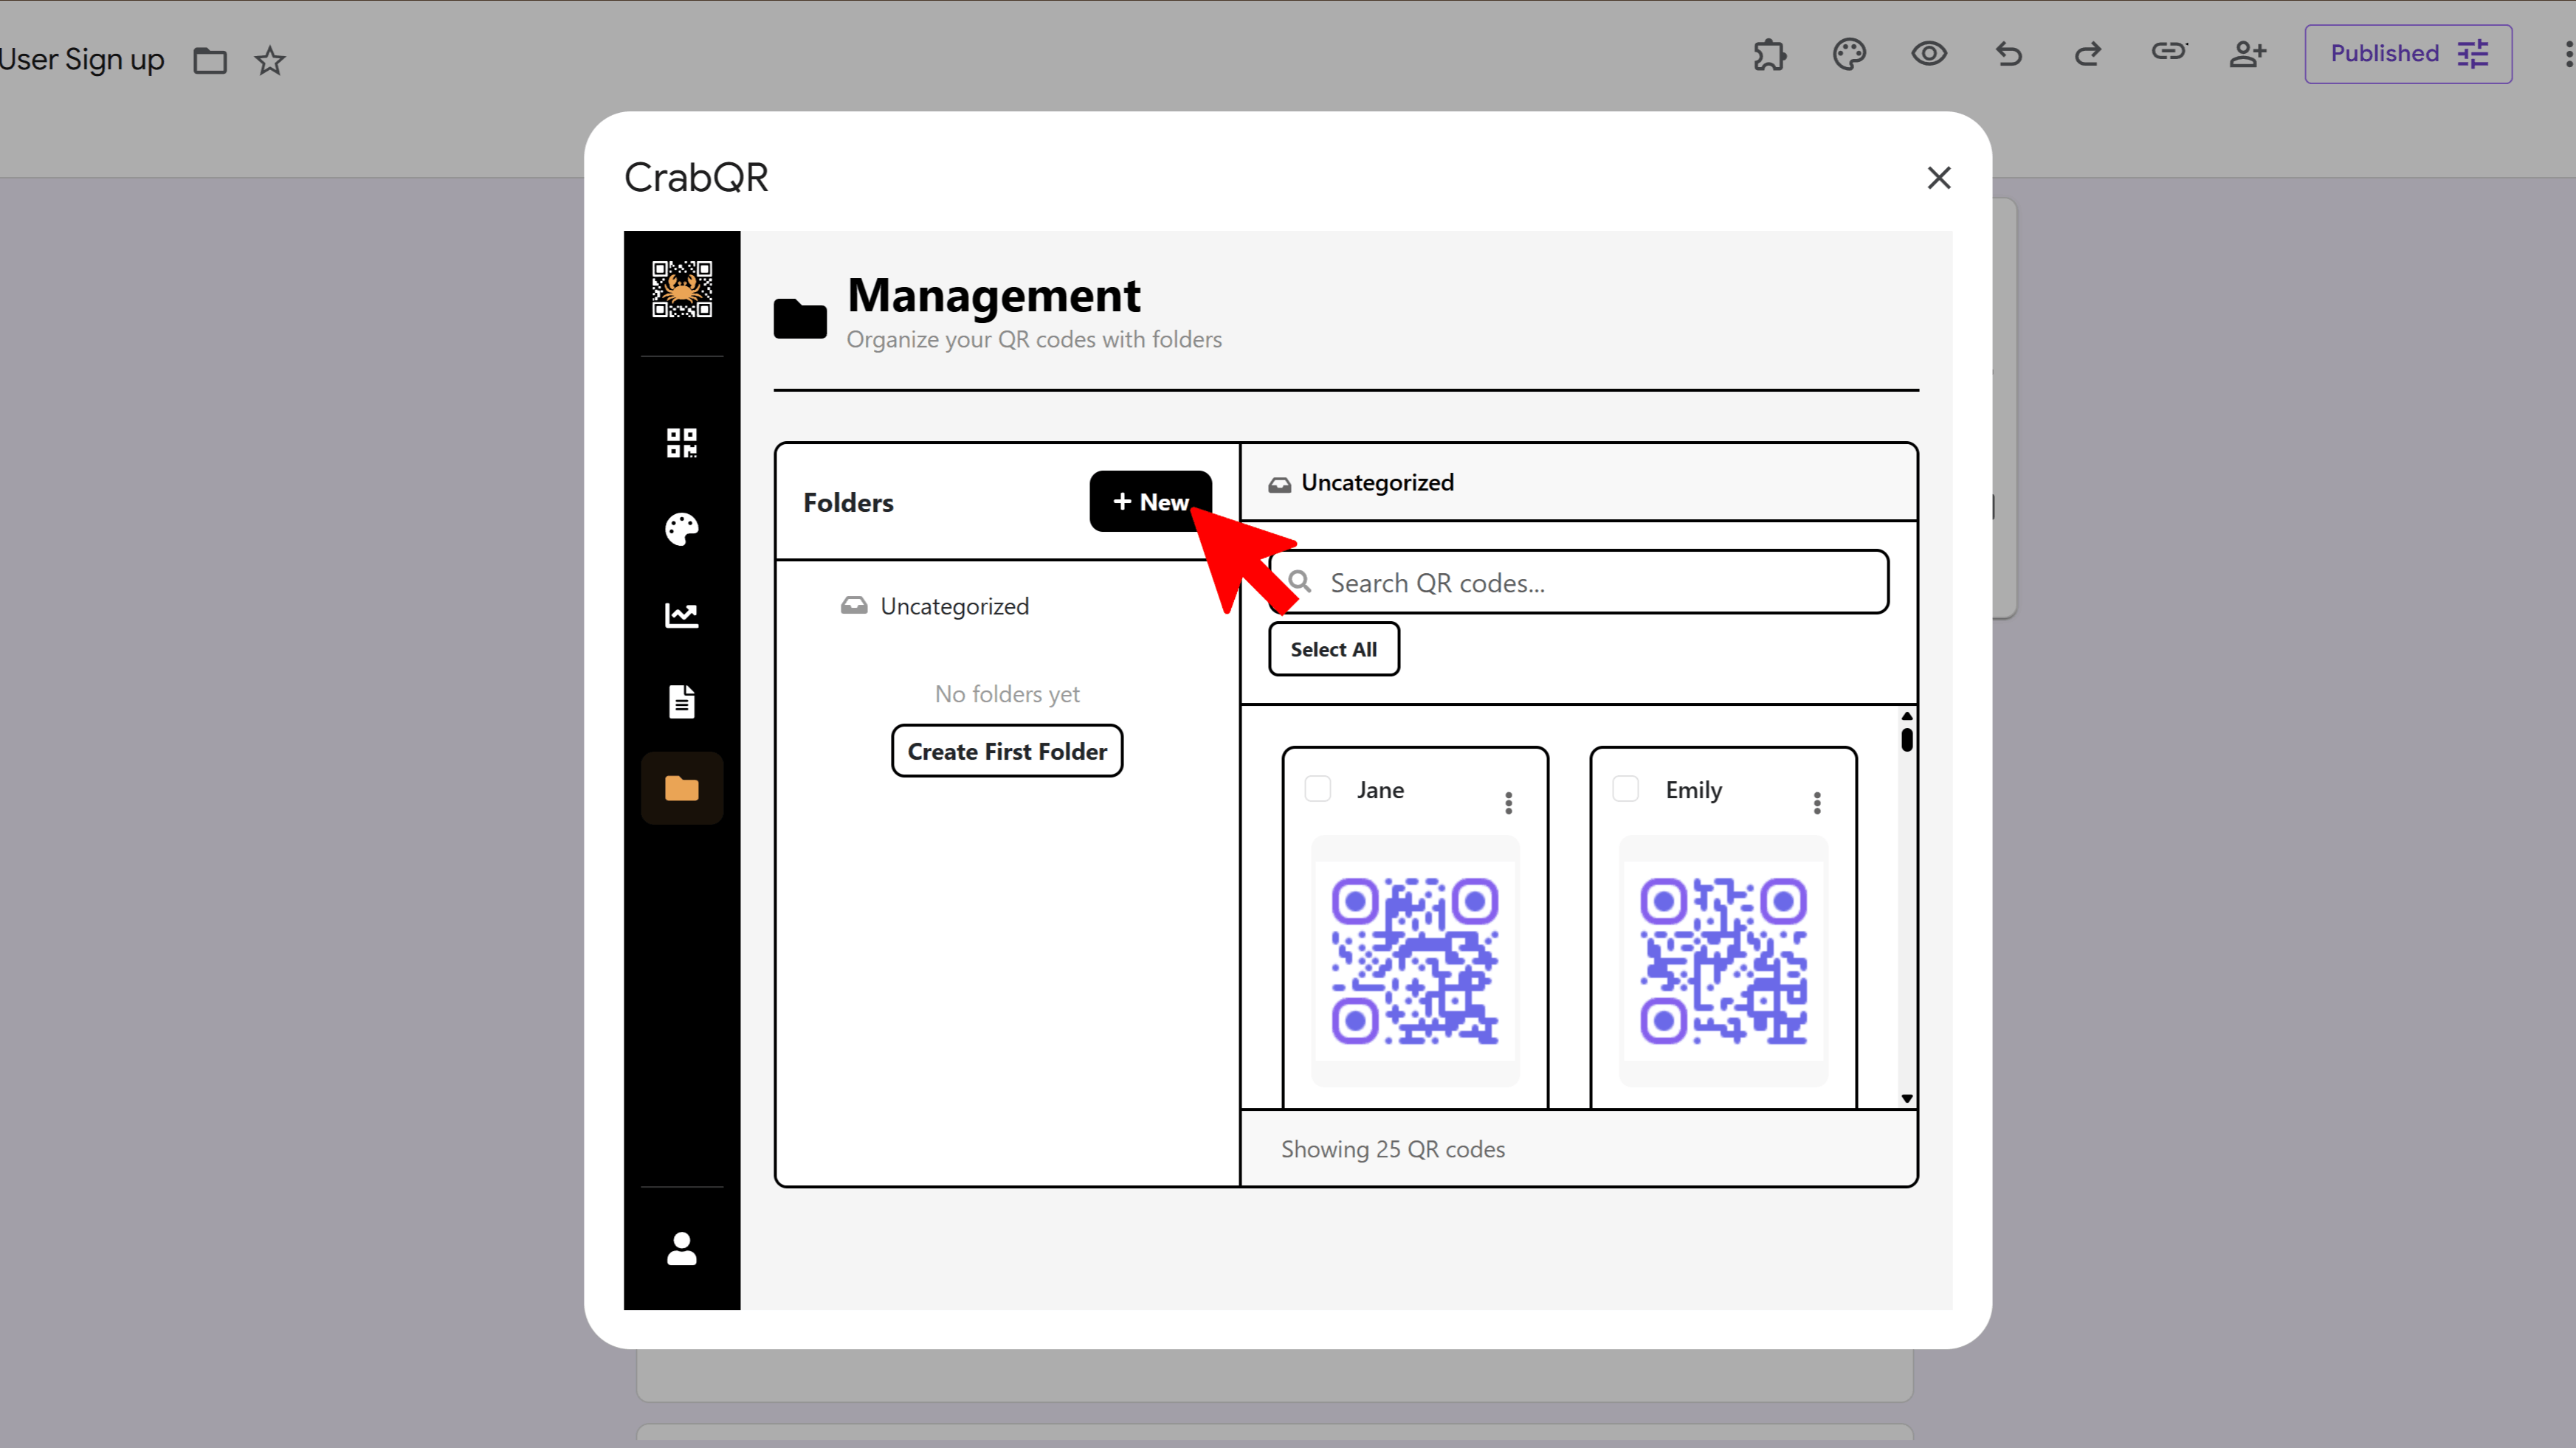The height and width of the screenshot is (1448, 2576).
Task: Open the user profile icon in sidebar
Action: [681, 1247]
